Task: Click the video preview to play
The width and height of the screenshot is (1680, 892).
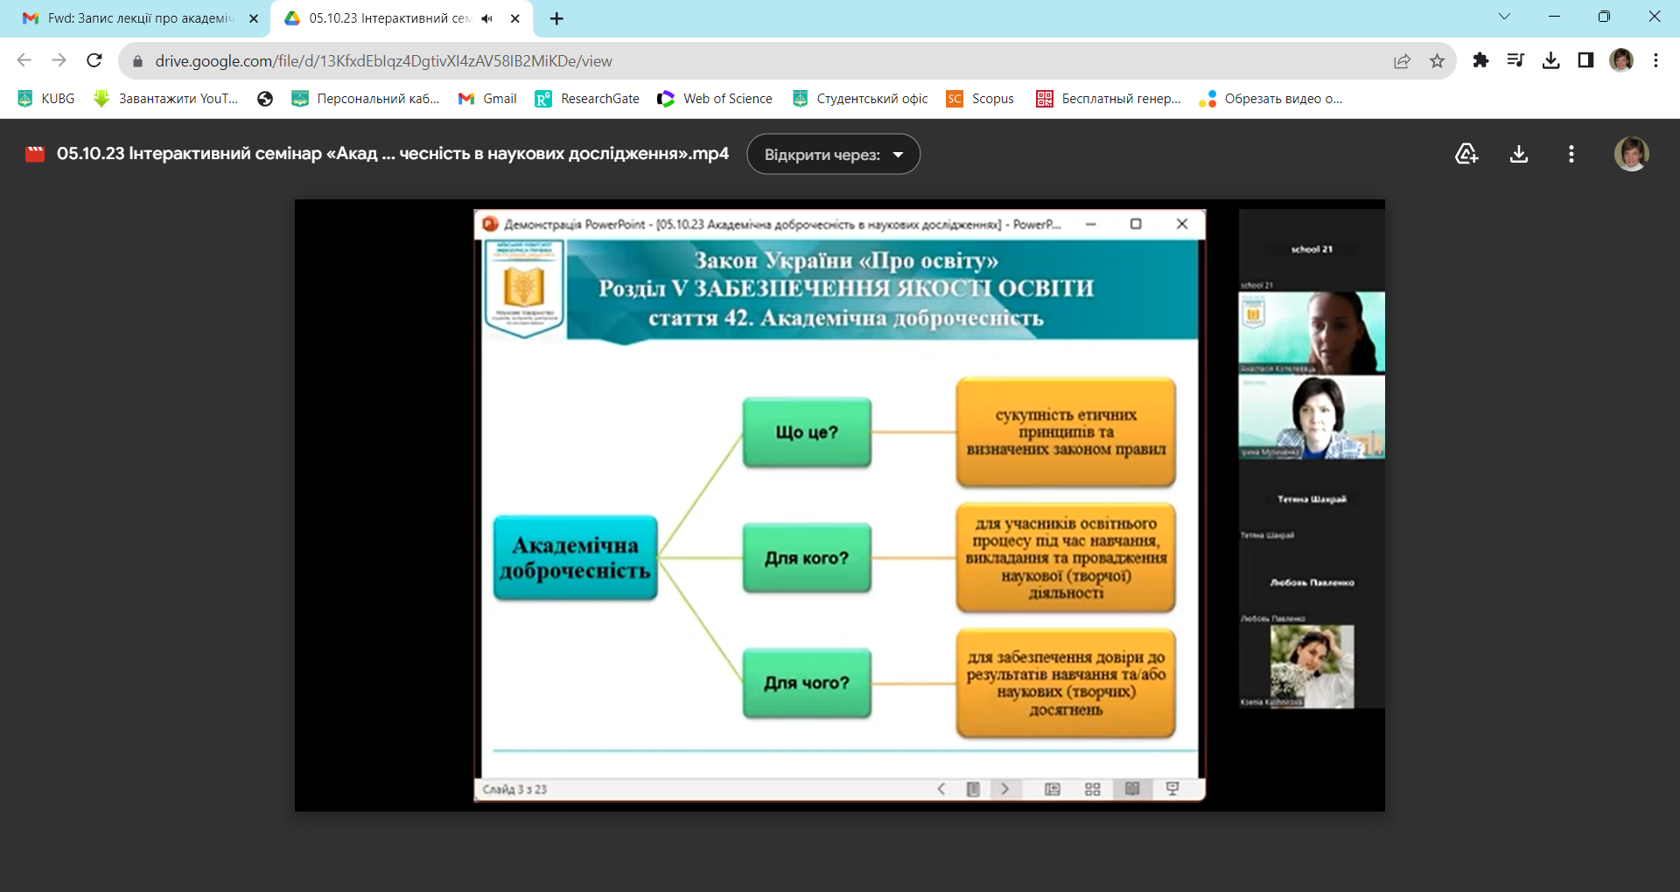Action: point(839,505)
